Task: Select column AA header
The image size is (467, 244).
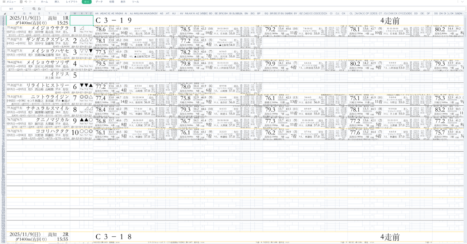Action: coord(97,13)
